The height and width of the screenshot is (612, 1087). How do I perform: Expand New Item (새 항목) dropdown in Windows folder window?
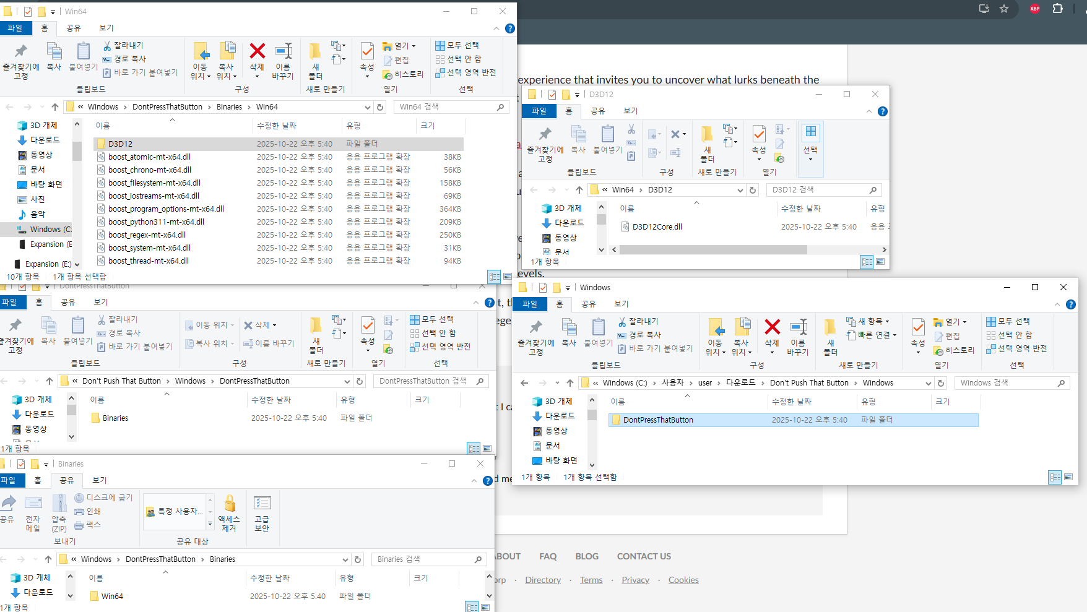coord(868,321)
